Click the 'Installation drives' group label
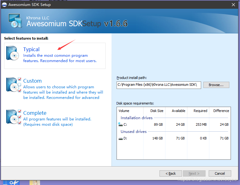The width and height of the screenshot is (240, 185). tap(137, 118)
